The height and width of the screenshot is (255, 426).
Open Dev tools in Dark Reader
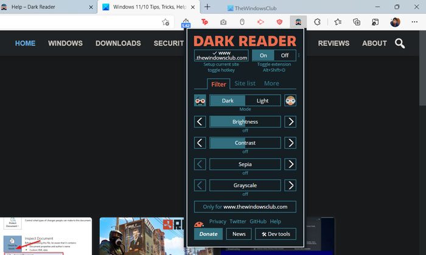(276, 234)
